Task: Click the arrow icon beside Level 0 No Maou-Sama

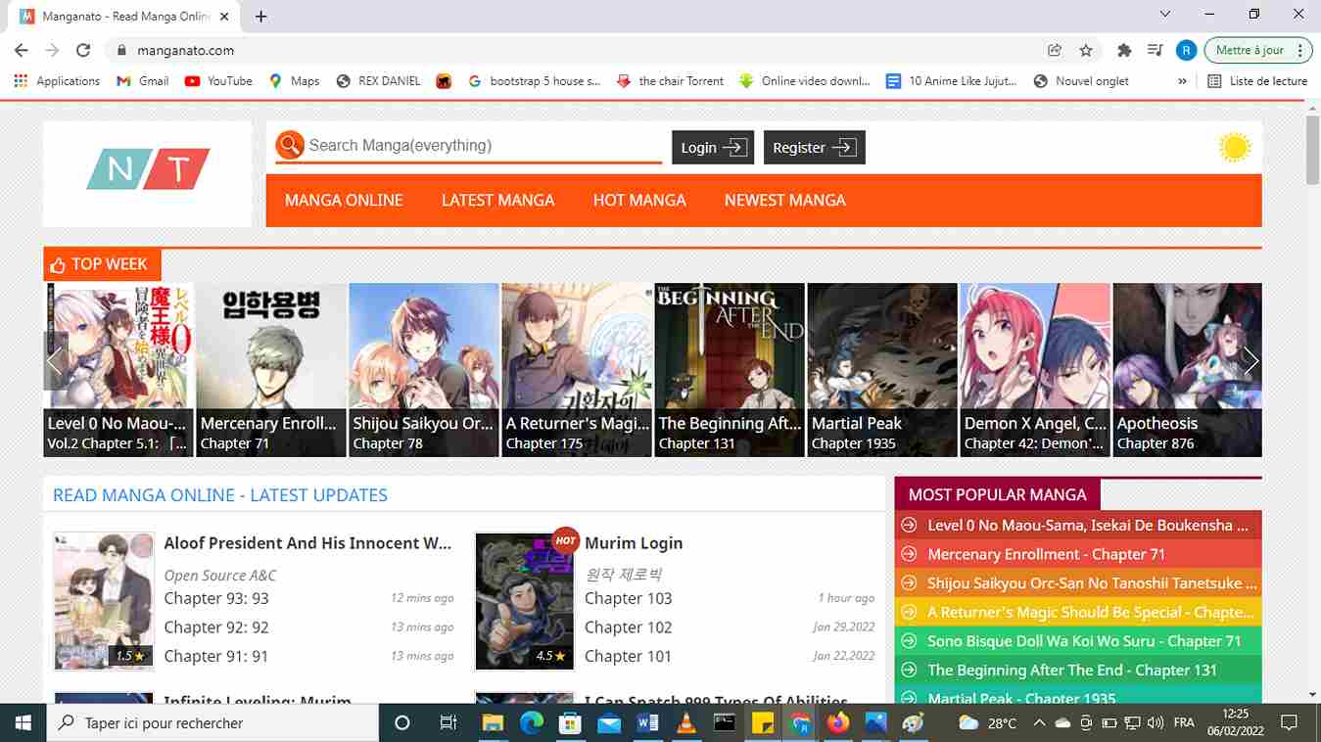Action: click(909, 526)
